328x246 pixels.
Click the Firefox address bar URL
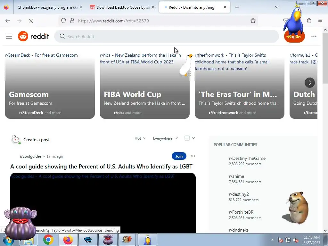pyautogui.click(x=113, y=21)
